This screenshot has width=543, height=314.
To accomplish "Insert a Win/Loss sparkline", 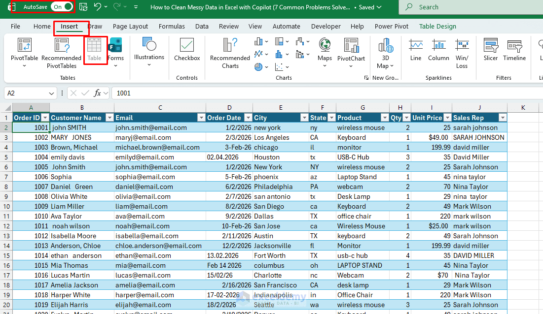I will (x=462, y=53).
